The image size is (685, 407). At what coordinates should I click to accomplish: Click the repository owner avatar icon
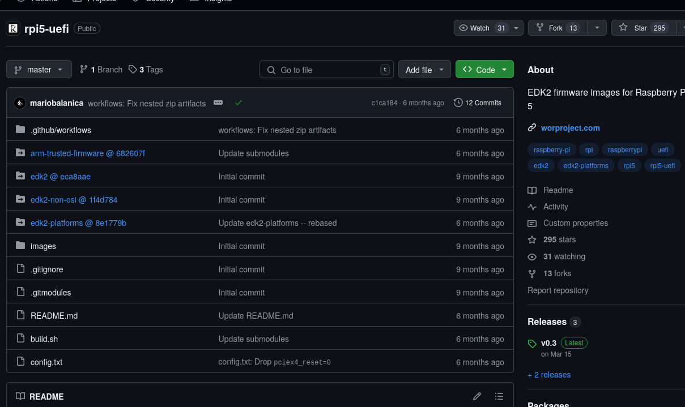click(x=13, y=28)
